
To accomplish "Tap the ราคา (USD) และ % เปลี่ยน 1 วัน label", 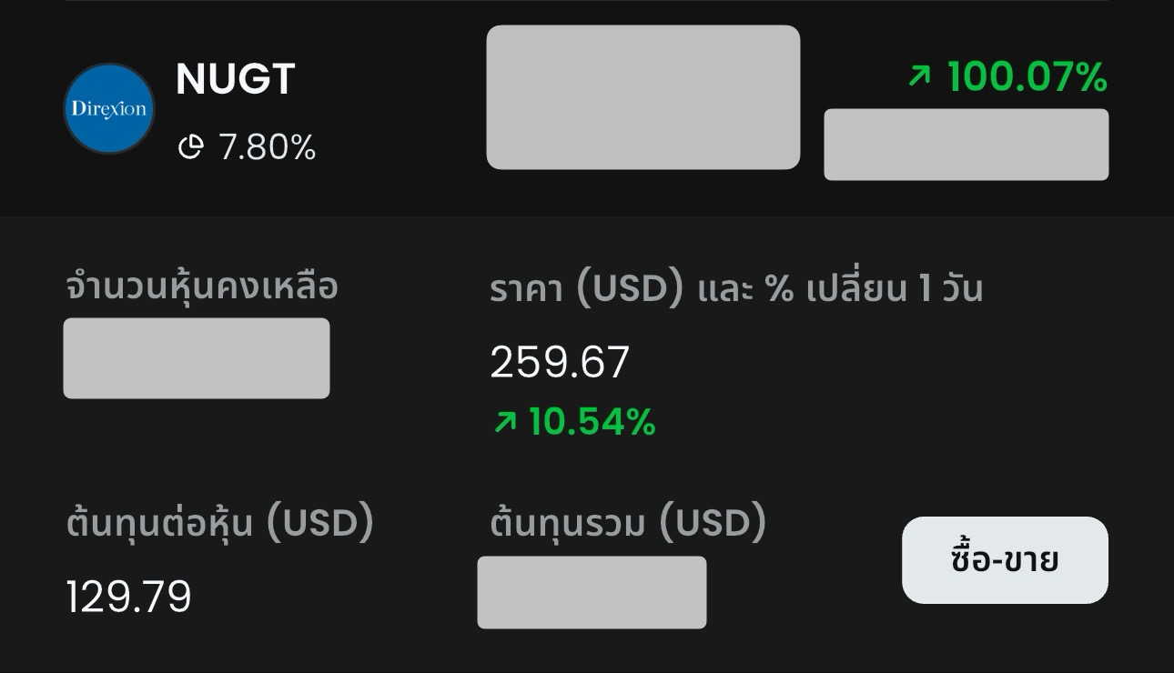I will point(735,289).
